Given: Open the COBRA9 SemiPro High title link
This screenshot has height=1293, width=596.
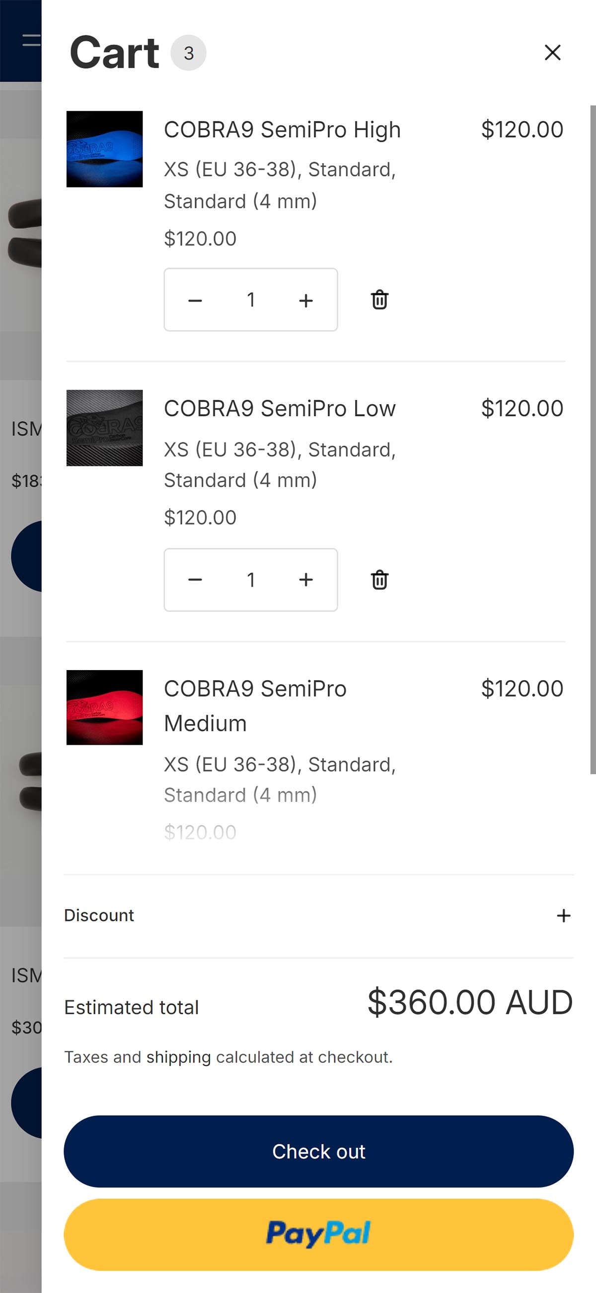Looking at the screenshot, I should (x=282, y=130).
